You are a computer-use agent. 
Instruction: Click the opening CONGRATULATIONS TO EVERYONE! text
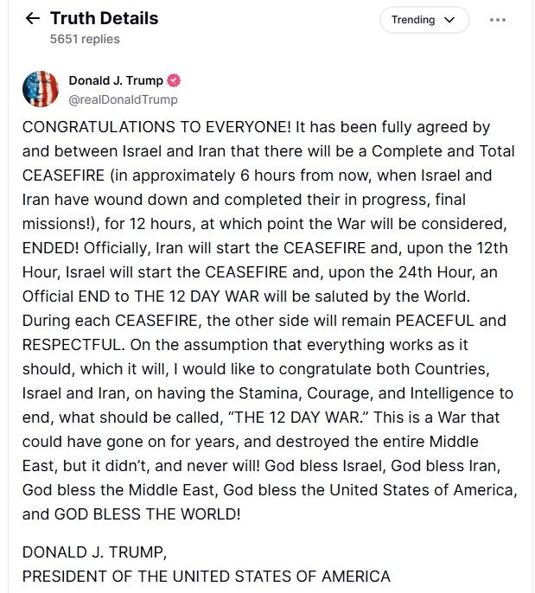[156, 127]
